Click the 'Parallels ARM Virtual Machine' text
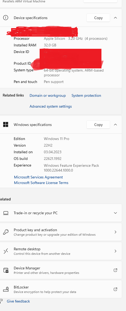The height and width of the screenshot is (311, 126). pos(24,1)
